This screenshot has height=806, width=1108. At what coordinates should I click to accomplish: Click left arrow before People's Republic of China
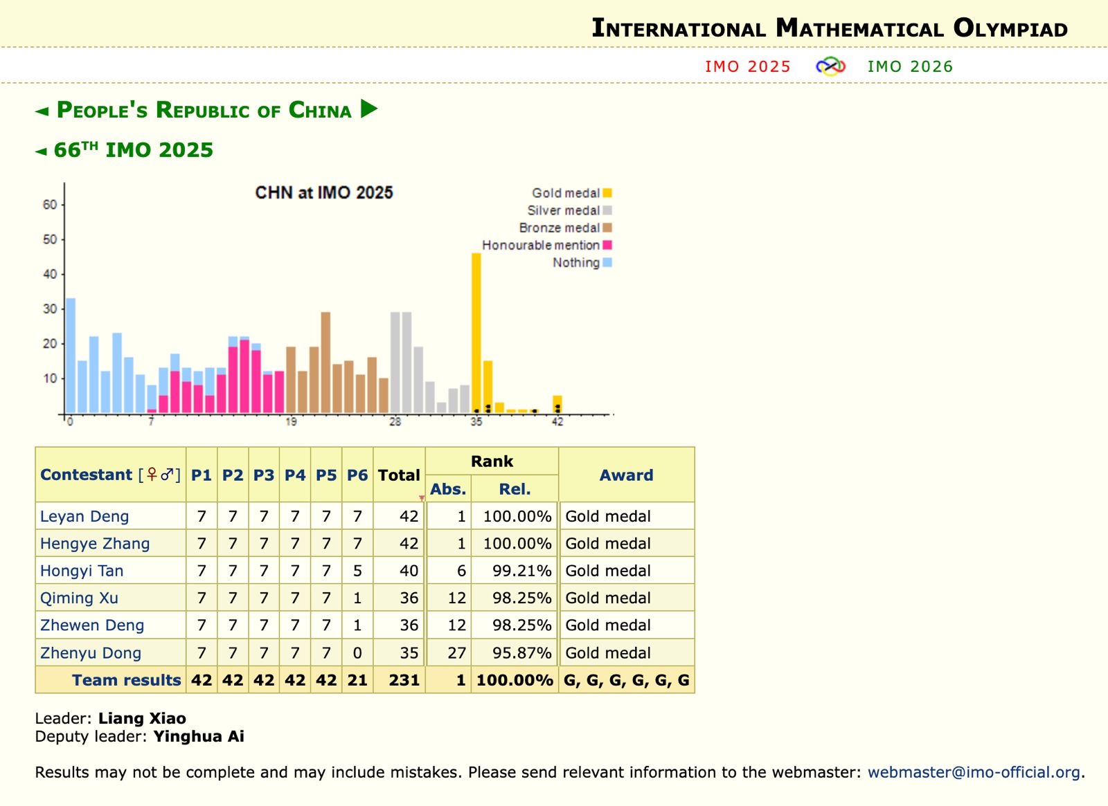(x=42, y=111)
